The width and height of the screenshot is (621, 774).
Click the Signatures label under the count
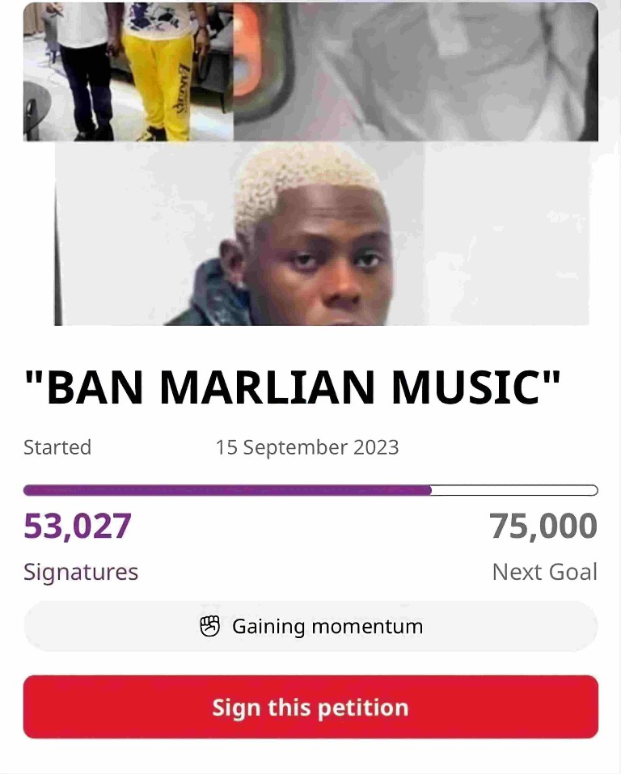click(x=81, y=572)
